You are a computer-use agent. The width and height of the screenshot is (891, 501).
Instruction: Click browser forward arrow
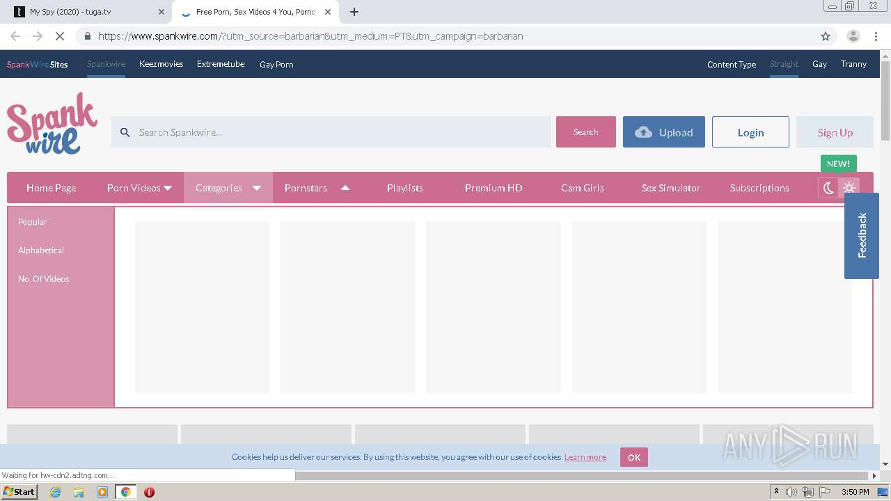pyautogui.click(x=38, y=36)
